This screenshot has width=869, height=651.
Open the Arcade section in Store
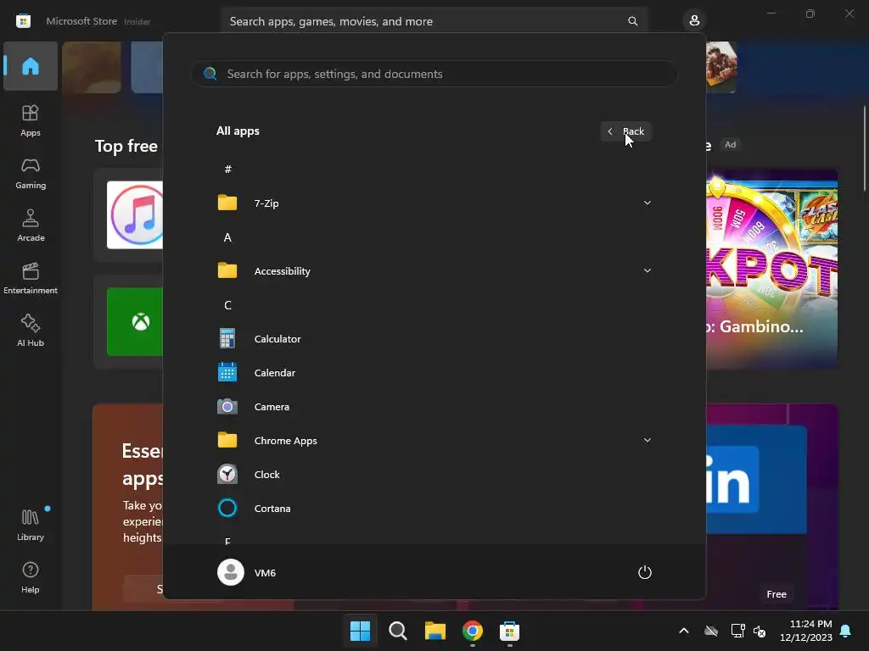tap(31, 225)
